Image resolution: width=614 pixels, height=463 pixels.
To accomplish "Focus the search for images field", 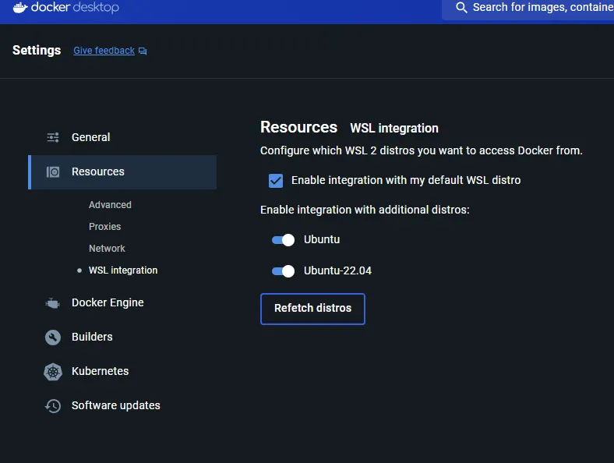I will click(x=528, y=8).
